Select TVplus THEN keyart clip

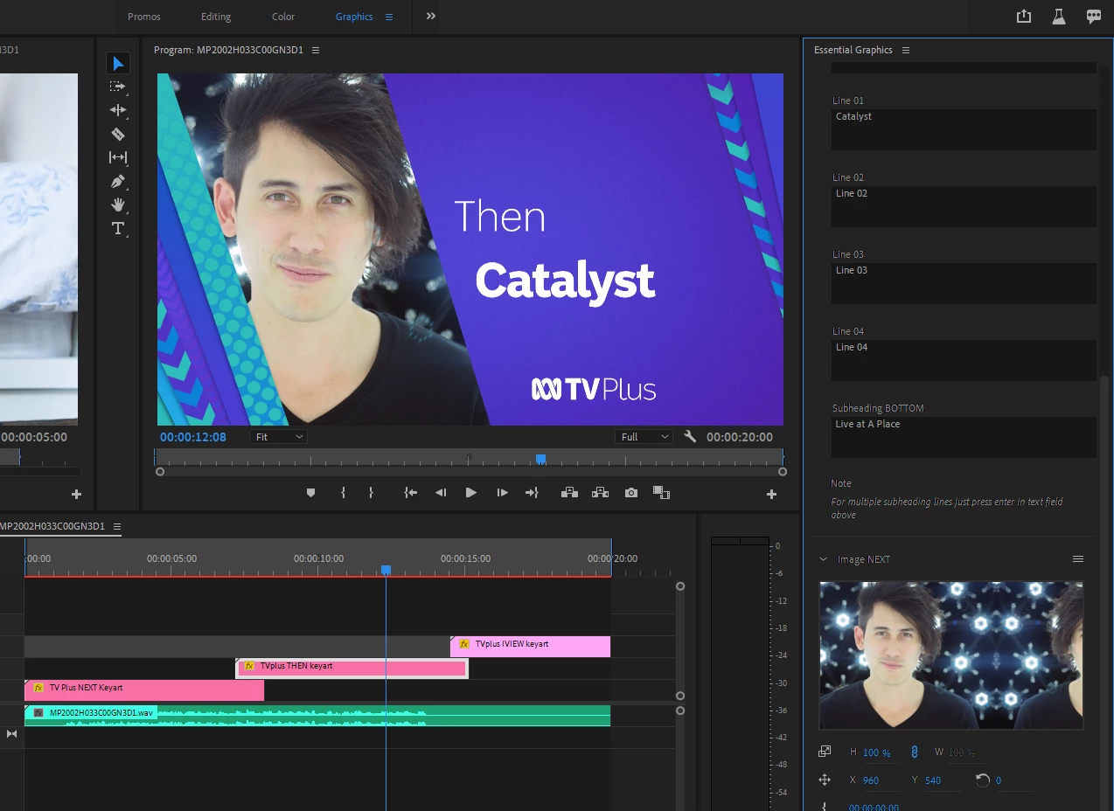(x=352, y=669)
